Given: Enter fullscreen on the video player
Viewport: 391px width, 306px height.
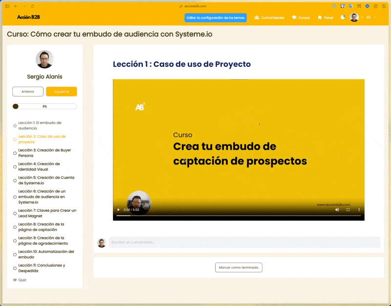Looking at the screenshot, I should pyautogui.click(x=348, y=210).
